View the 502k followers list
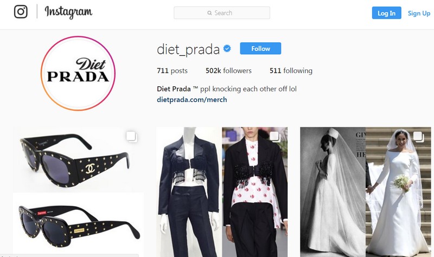The width and height of the screenshot is (434, 257). point(228,71)
